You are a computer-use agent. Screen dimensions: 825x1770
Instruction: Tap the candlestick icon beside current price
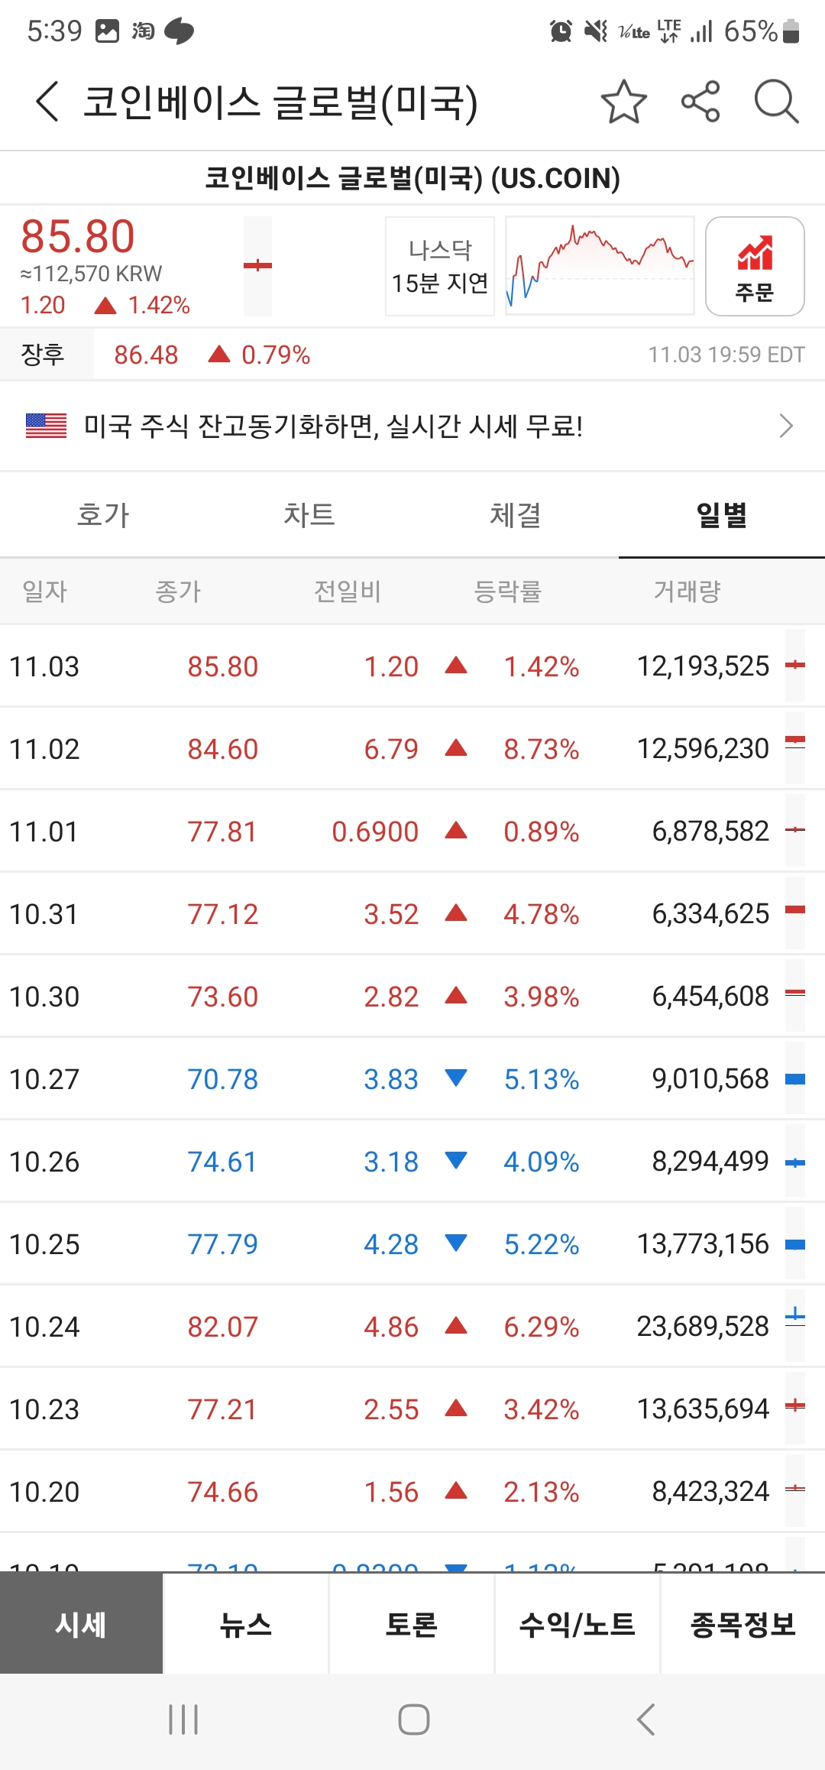[x=257, y=266]
